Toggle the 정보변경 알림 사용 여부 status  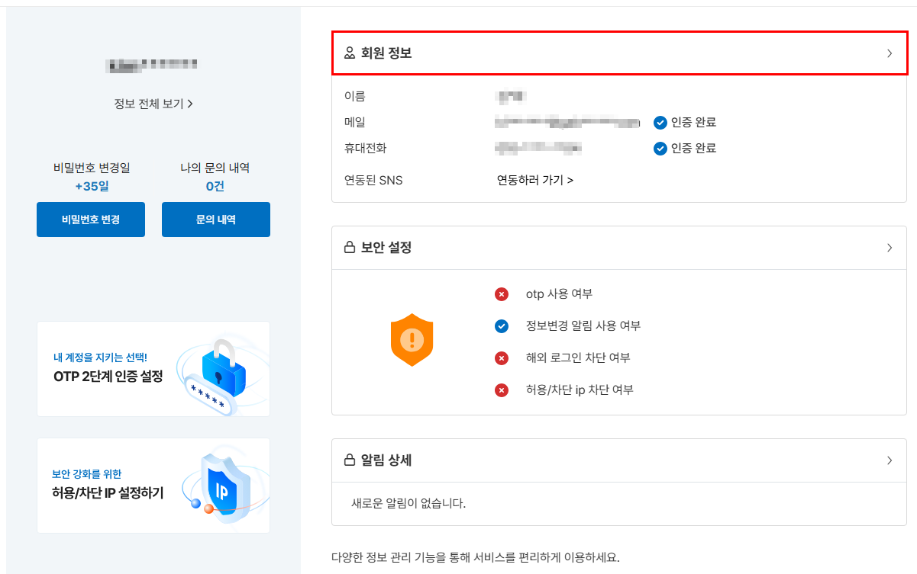(502, 326)
